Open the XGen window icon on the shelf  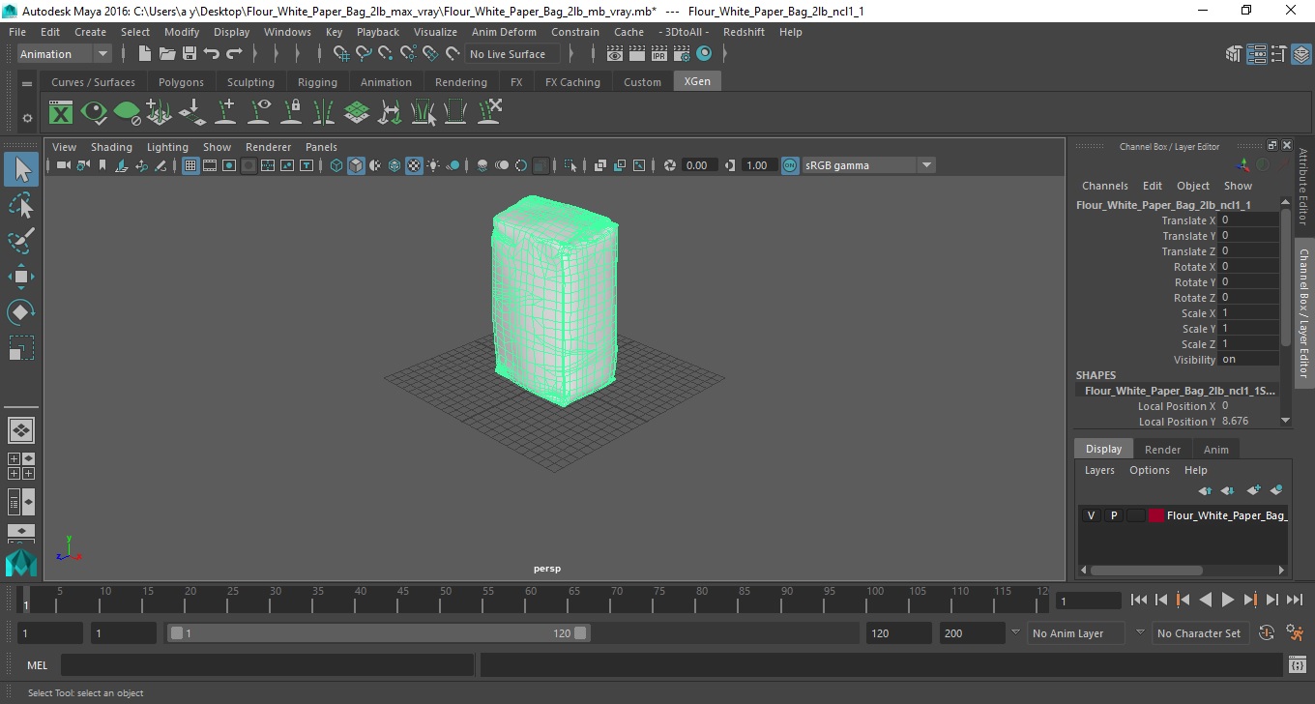point(61,113)
